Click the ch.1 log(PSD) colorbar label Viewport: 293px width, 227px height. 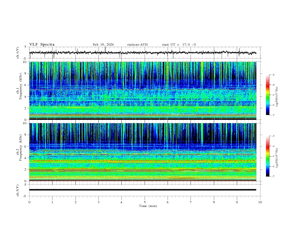277,97
